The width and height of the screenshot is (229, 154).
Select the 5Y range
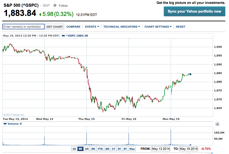tap(125, 149)
